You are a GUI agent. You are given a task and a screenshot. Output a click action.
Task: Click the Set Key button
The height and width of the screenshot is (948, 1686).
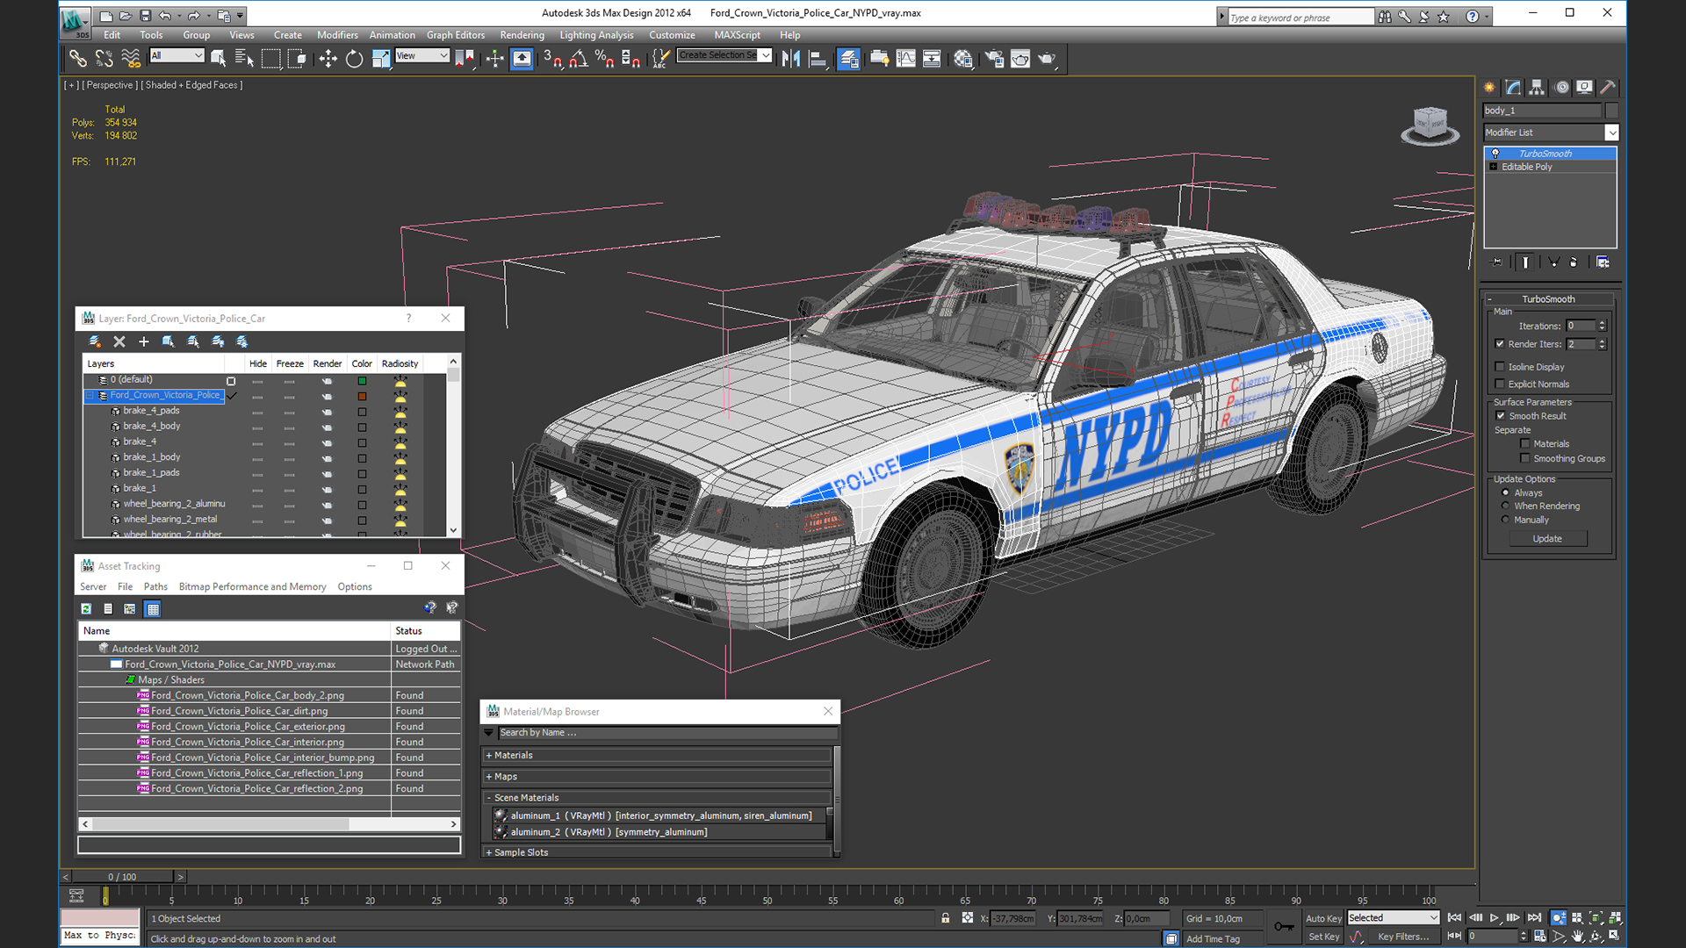(x=1323, y=937)
